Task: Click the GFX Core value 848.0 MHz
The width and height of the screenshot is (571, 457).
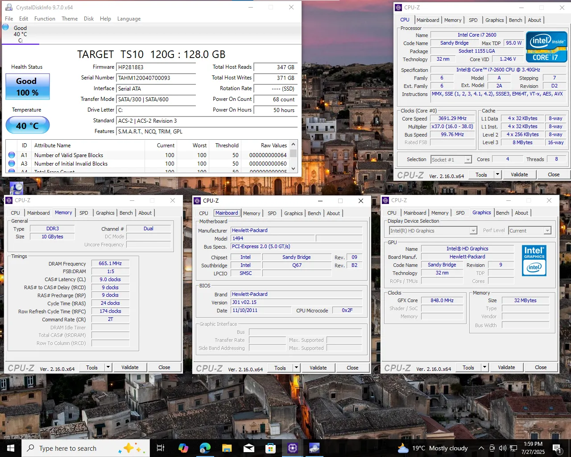Action: [442, 301]
